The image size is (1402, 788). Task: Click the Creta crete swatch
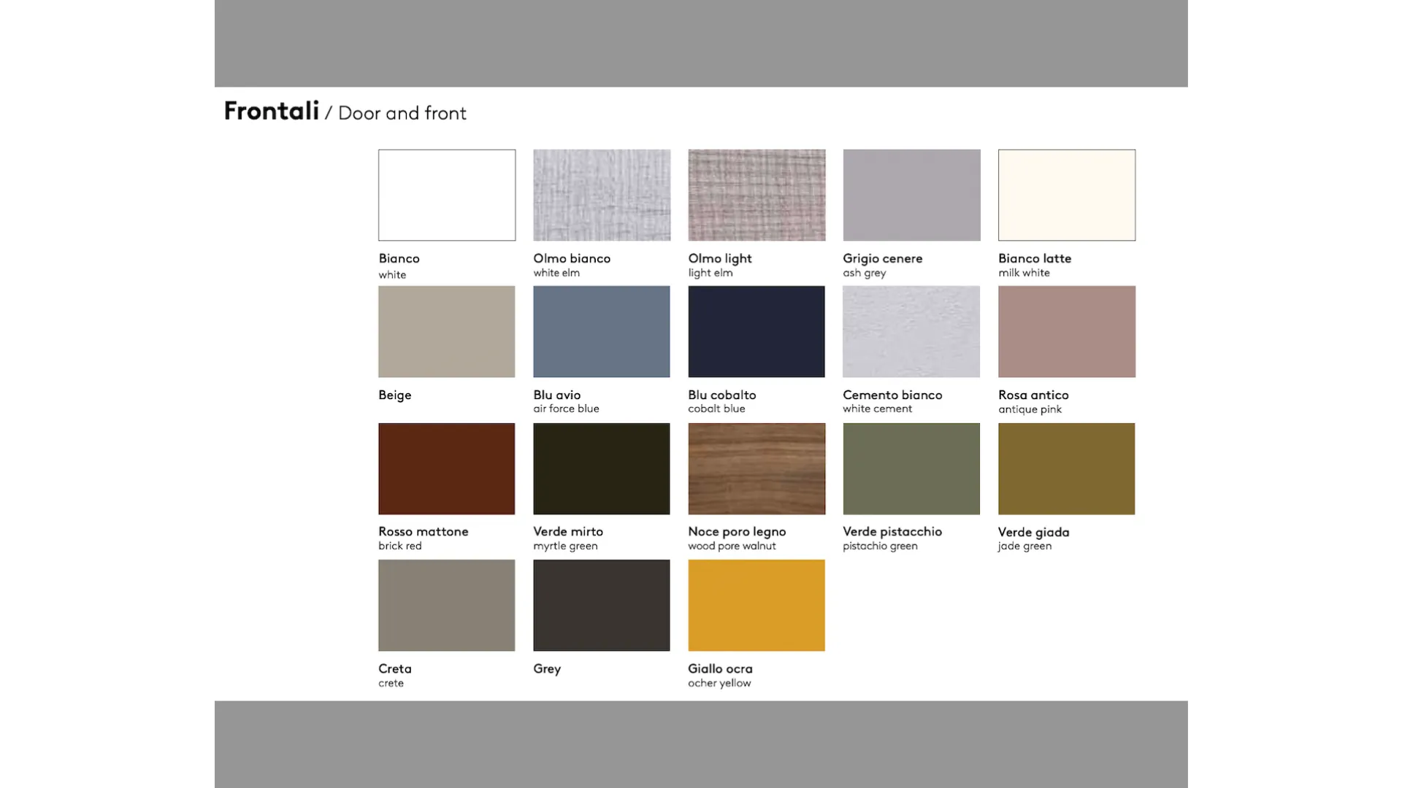(447, 605)
